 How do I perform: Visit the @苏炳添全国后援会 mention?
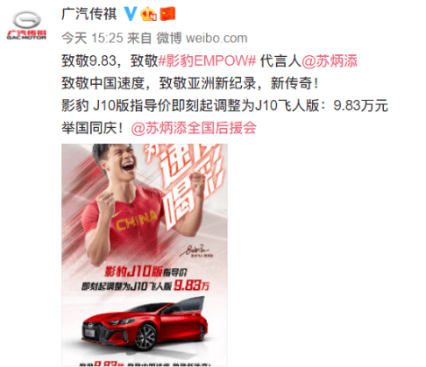coord(194,128)
